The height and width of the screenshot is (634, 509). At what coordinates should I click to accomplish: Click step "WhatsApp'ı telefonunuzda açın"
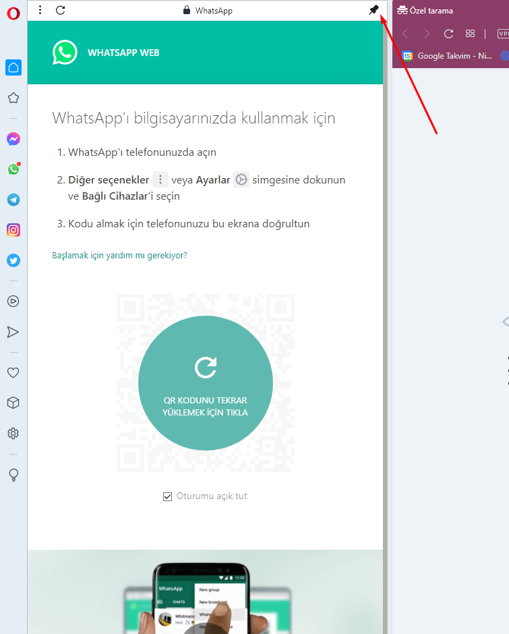[142, 152]
